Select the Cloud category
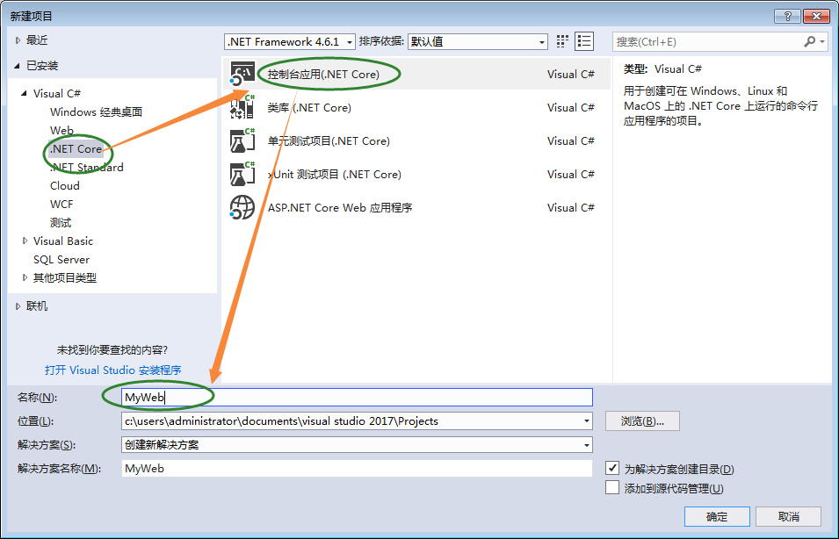Screen dimensions: 839x539 65,185
